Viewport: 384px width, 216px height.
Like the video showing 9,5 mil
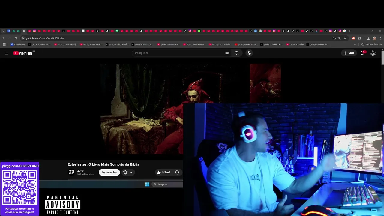click(x=163, y=172)
